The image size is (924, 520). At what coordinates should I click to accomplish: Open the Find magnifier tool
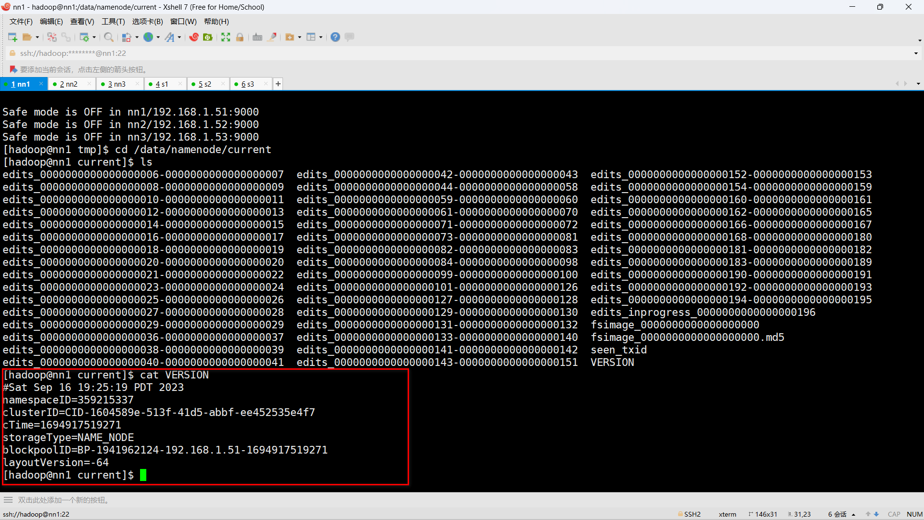click(109, 37)
